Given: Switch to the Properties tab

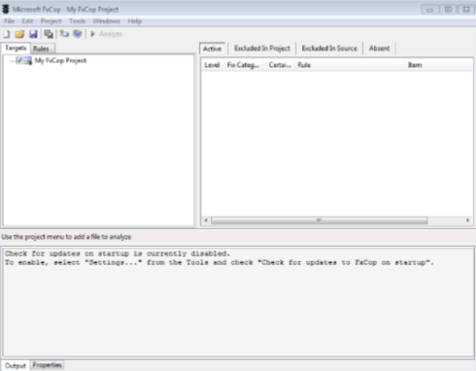Looking at the screenshot, I should coord(48,365).
